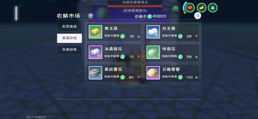
Task: Click the 贝雅香蜜 recycle price 100
Action: click(189, 77)
